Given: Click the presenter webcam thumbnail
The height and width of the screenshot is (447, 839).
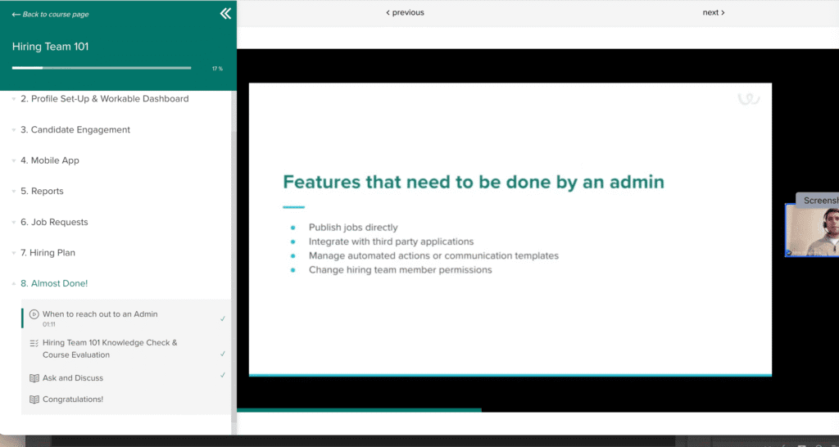Looking at the screenshot, I should [811, 232].
